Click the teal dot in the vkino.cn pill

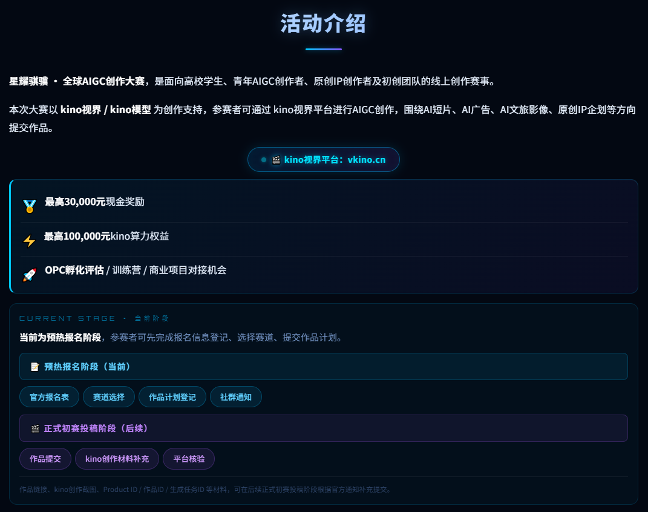264,160
